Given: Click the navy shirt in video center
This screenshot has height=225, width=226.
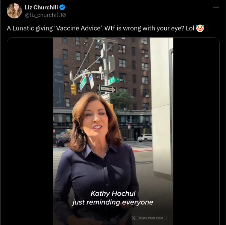Looking at the screenshot, I should click(95, 173).
